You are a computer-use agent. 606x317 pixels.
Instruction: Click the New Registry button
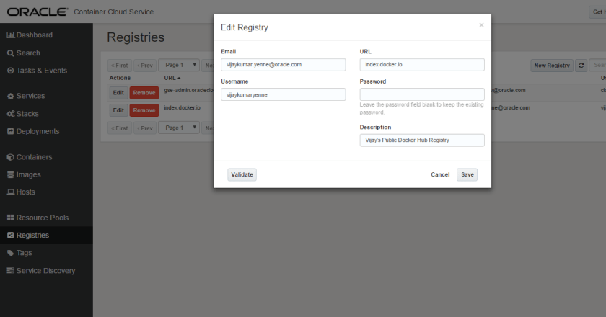tap(552, 66)
